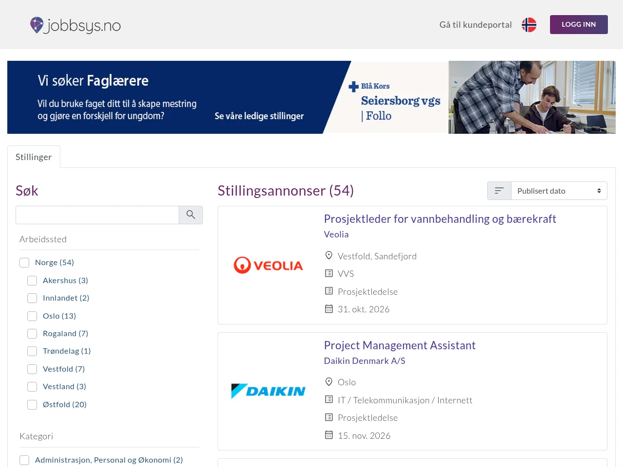Viewport: 623px width, 467px height.
Task: Select the Rogaland (7) checkbox
Action: 32,334
